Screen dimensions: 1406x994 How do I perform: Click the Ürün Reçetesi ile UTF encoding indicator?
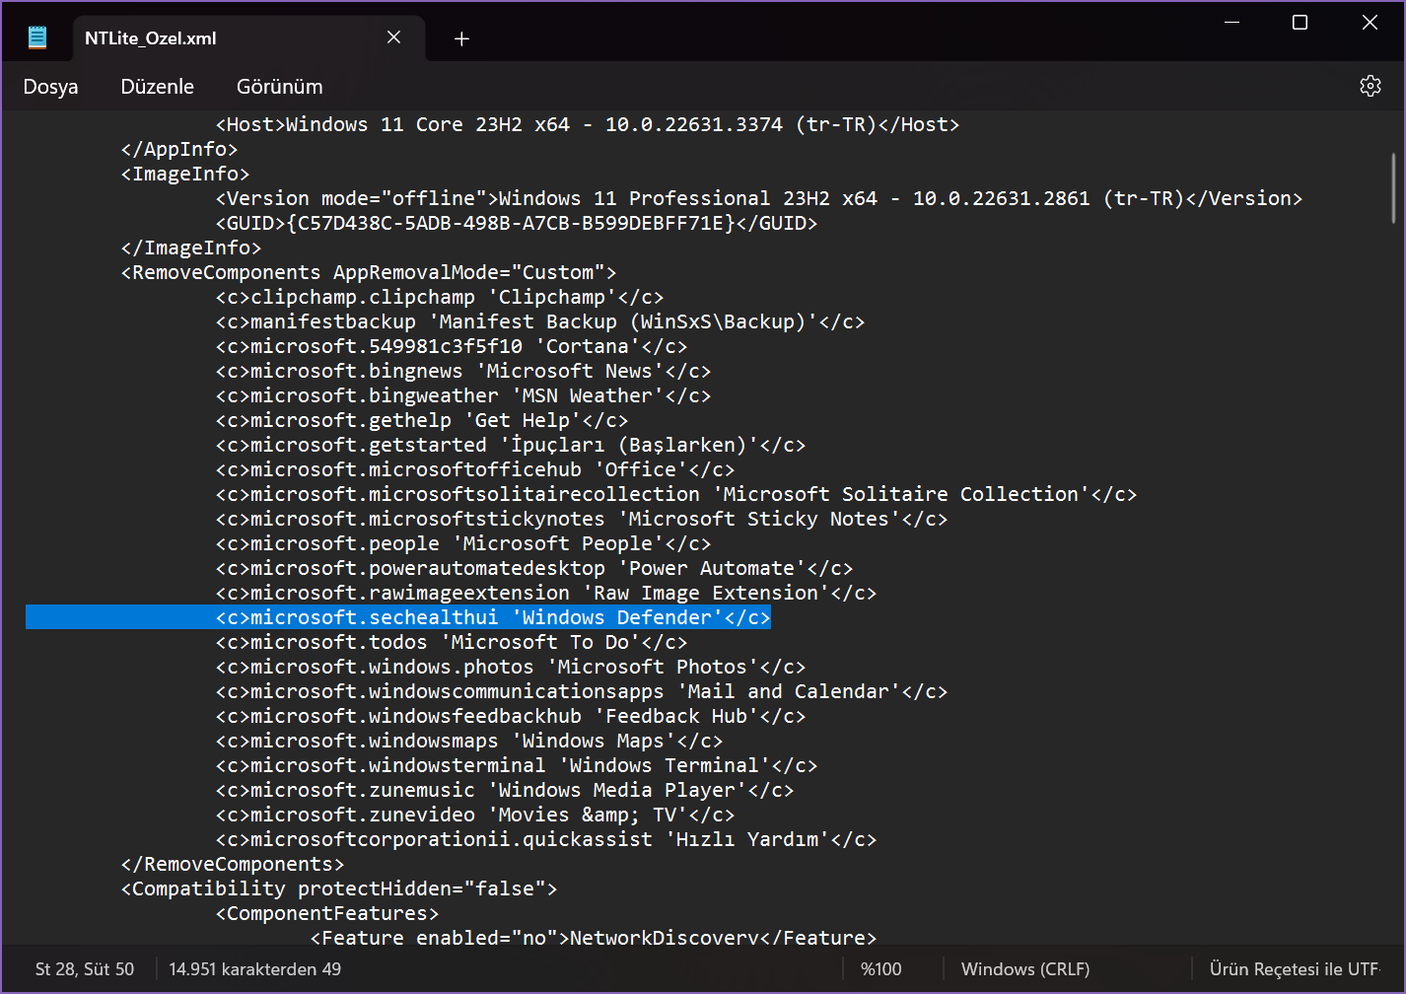tap(1295, 969)
